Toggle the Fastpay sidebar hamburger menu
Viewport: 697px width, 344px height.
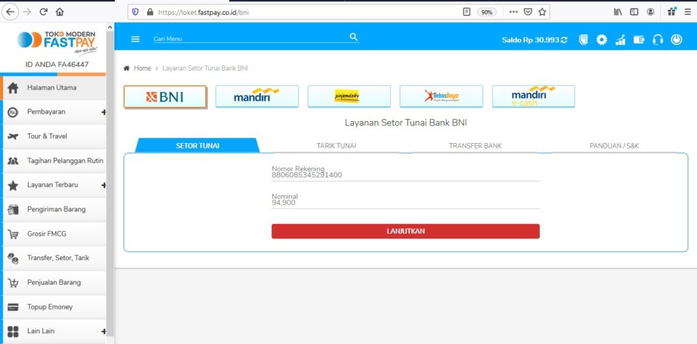pyautogui.click(x=135, y=39)
